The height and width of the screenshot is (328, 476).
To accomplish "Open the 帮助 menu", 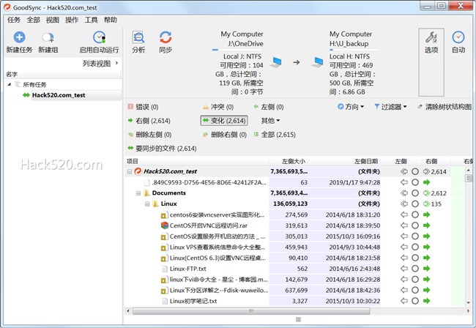I will click(x=110, y=20).
